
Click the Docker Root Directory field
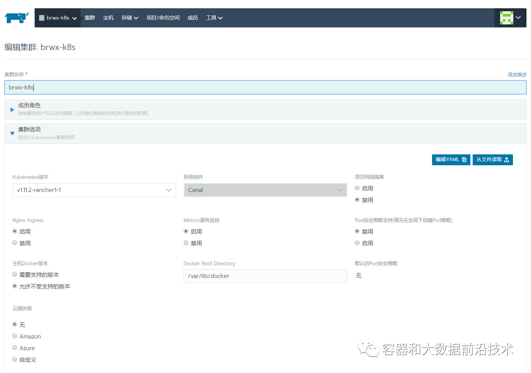click(x=265, y=276)
